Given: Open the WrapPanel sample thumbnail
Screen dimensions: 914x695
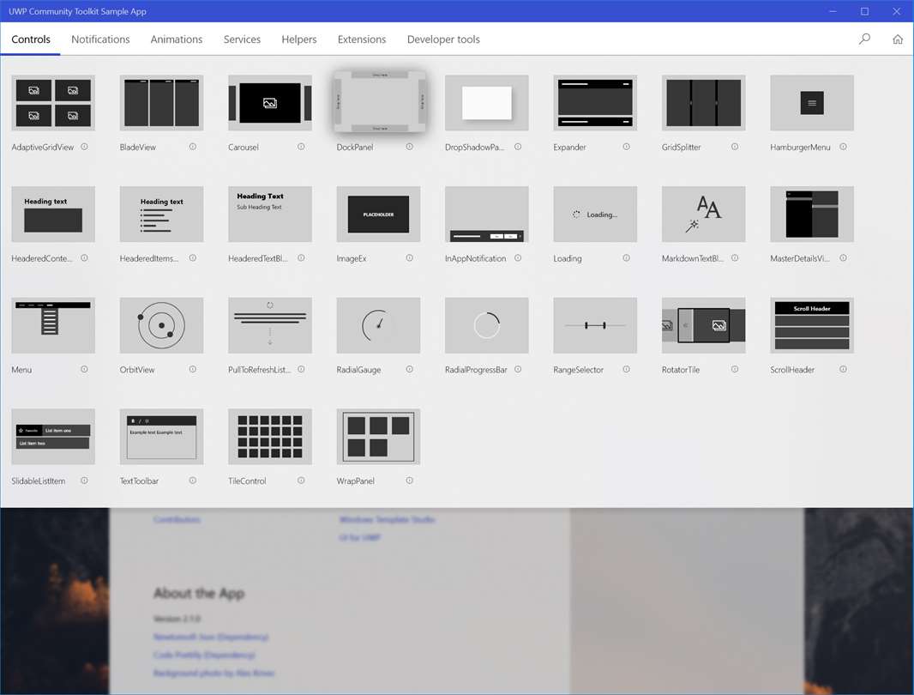Looking at the screenshot, I should (x=378, y=437).
